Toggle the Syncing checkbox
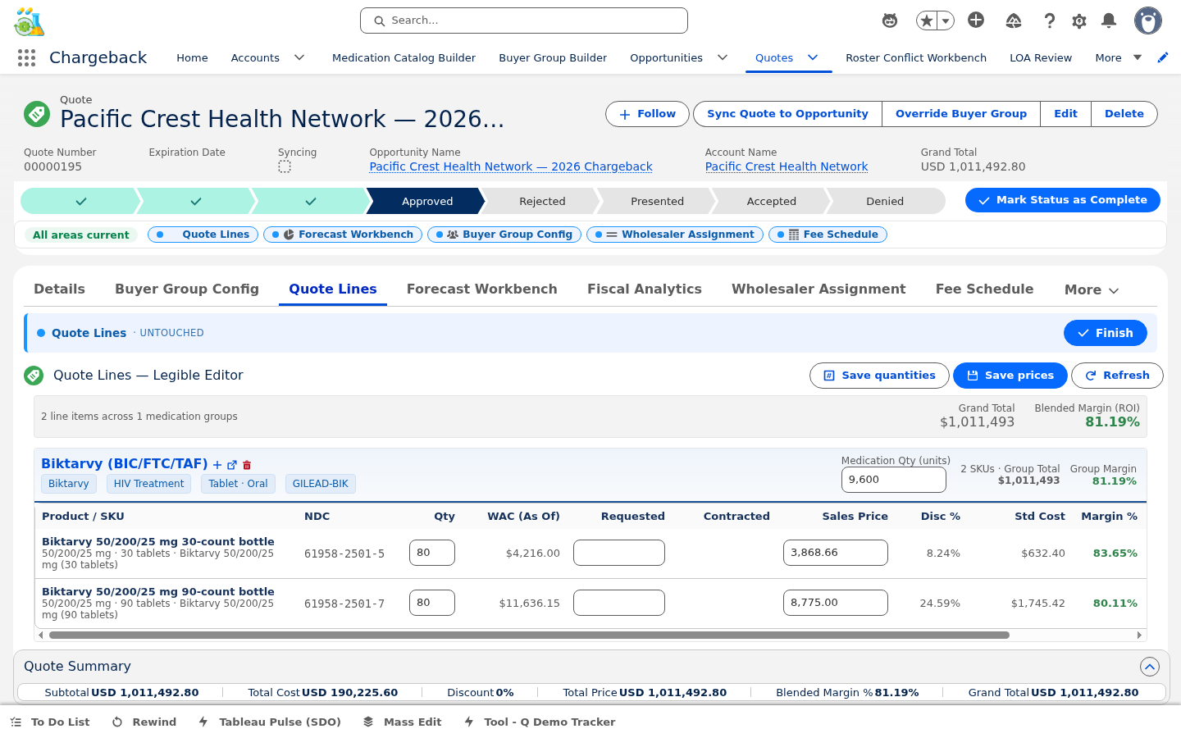 click(x=285, y=166)
